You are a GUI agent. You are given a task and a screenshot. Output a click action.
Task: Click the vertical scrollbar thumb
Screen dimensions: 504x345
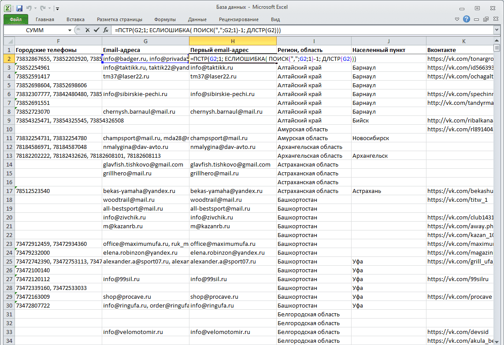(497, 48)
